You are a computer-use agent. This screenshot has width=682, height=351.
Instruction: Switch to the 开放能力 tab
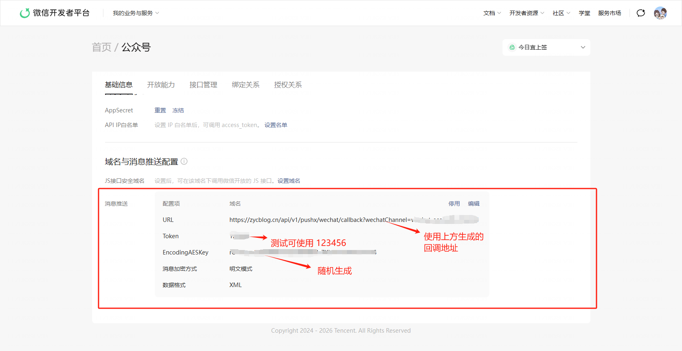pos(161,85)
